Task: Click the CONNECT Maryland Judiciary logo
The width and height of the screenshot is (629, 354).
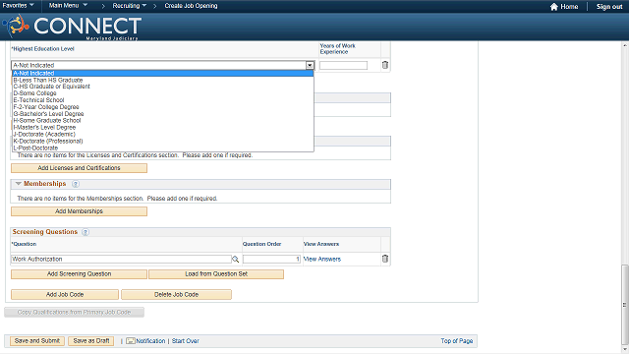Action: pos(72,27)
